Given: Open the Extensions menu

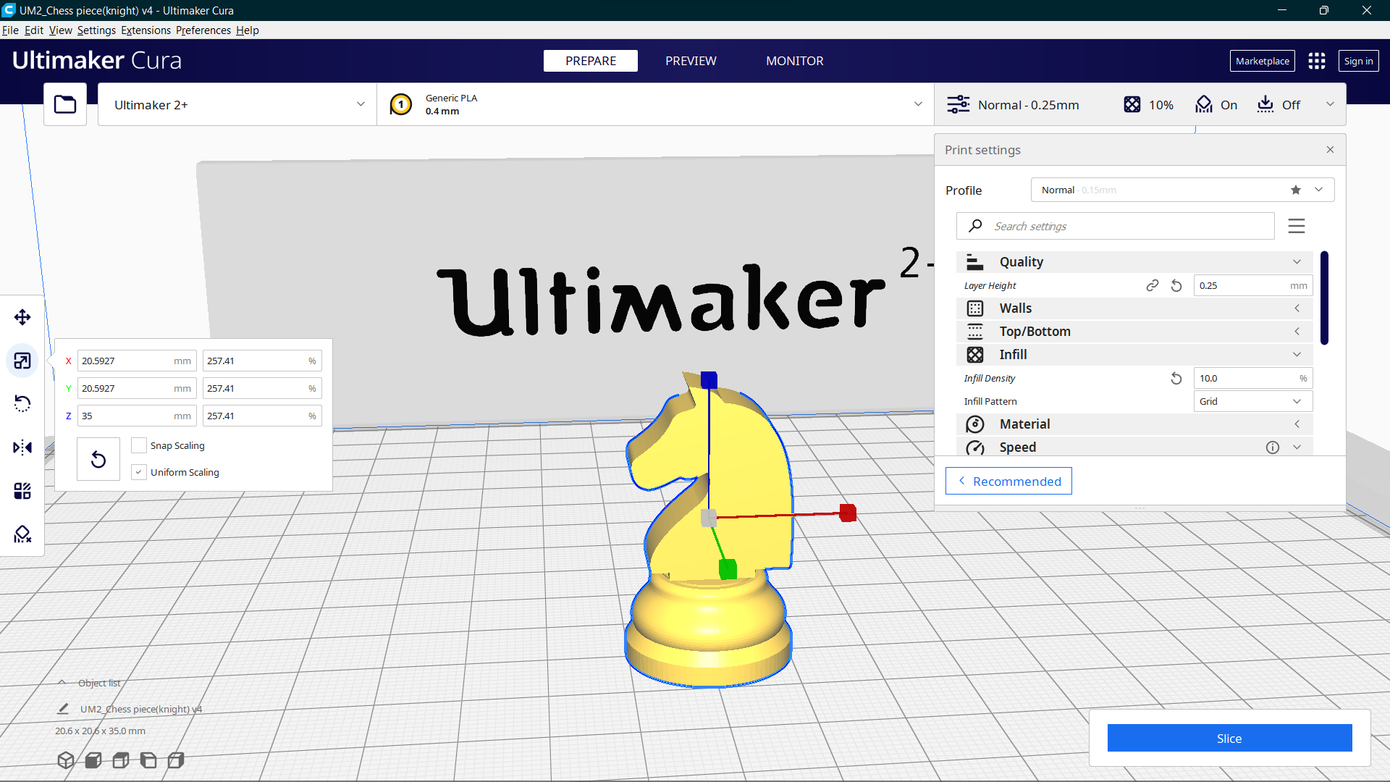Looking at the screenshot, I should click(x=146, y=30).
